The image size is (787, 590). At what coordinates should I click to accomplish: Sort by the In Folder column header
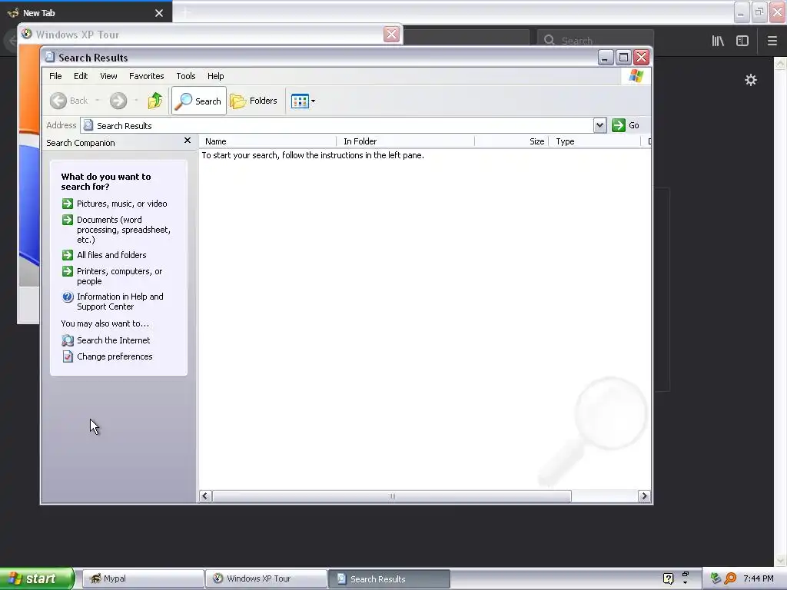(406, 141)
